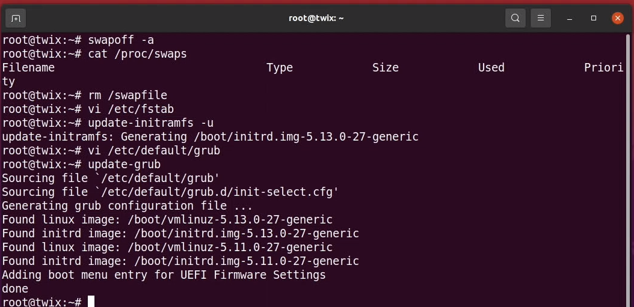634x307 pixels.
Task: Click the root@twix: ~ window title
Action: pyautogui.click(x=316, y=18)
